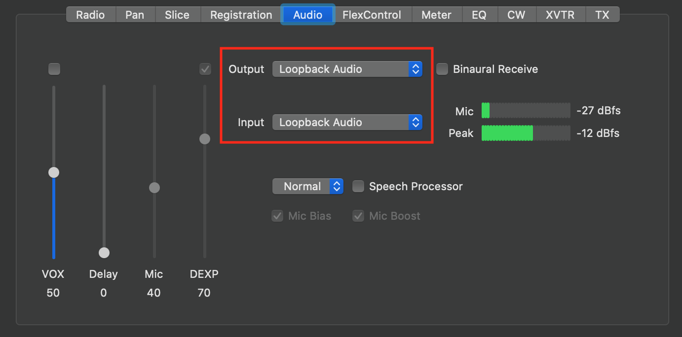Open the Input audio device dropdown
This screenshot has width=682, height=337.
[347, 122]
